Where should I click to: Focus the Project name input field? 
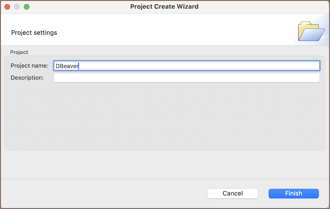click(187, 66)
